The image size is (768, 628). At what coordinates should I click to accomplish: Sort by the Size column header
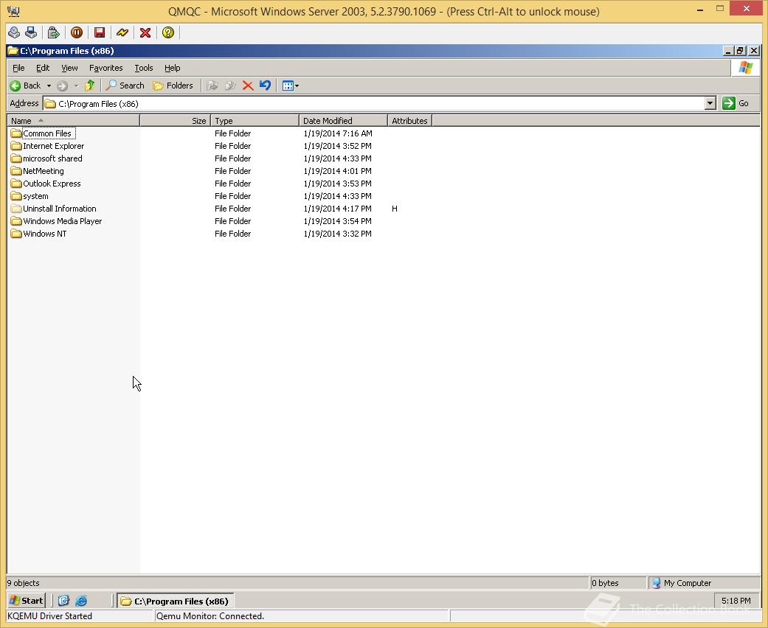point(176,120)
